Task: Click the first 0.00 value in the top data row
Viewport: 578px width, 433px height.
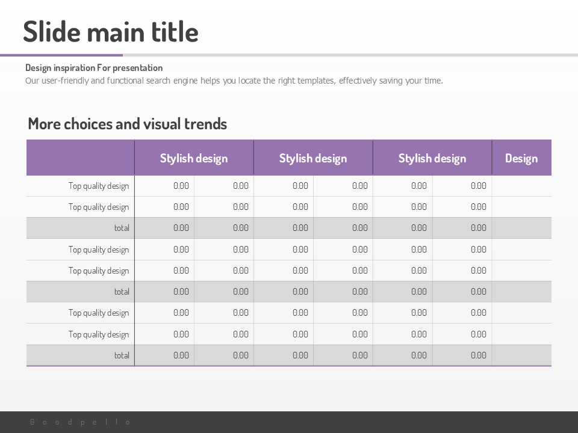Action: tap(181, 186)
